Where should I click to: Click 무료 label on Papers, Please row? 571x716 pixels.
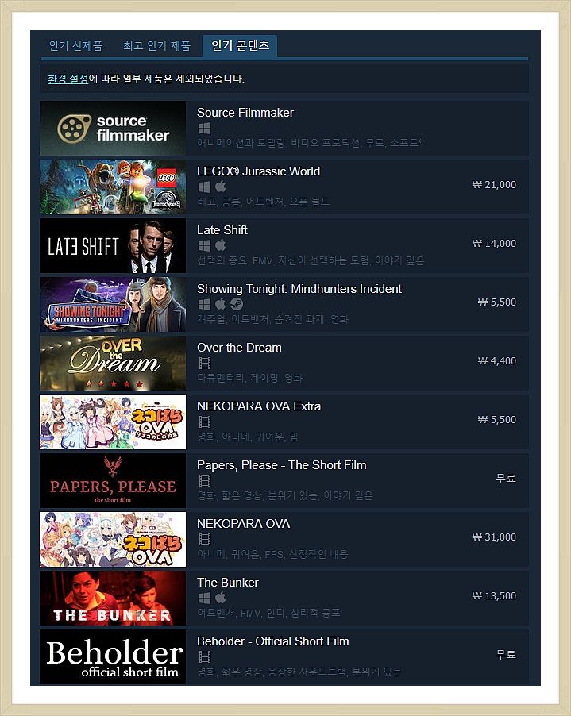point(506,478)
